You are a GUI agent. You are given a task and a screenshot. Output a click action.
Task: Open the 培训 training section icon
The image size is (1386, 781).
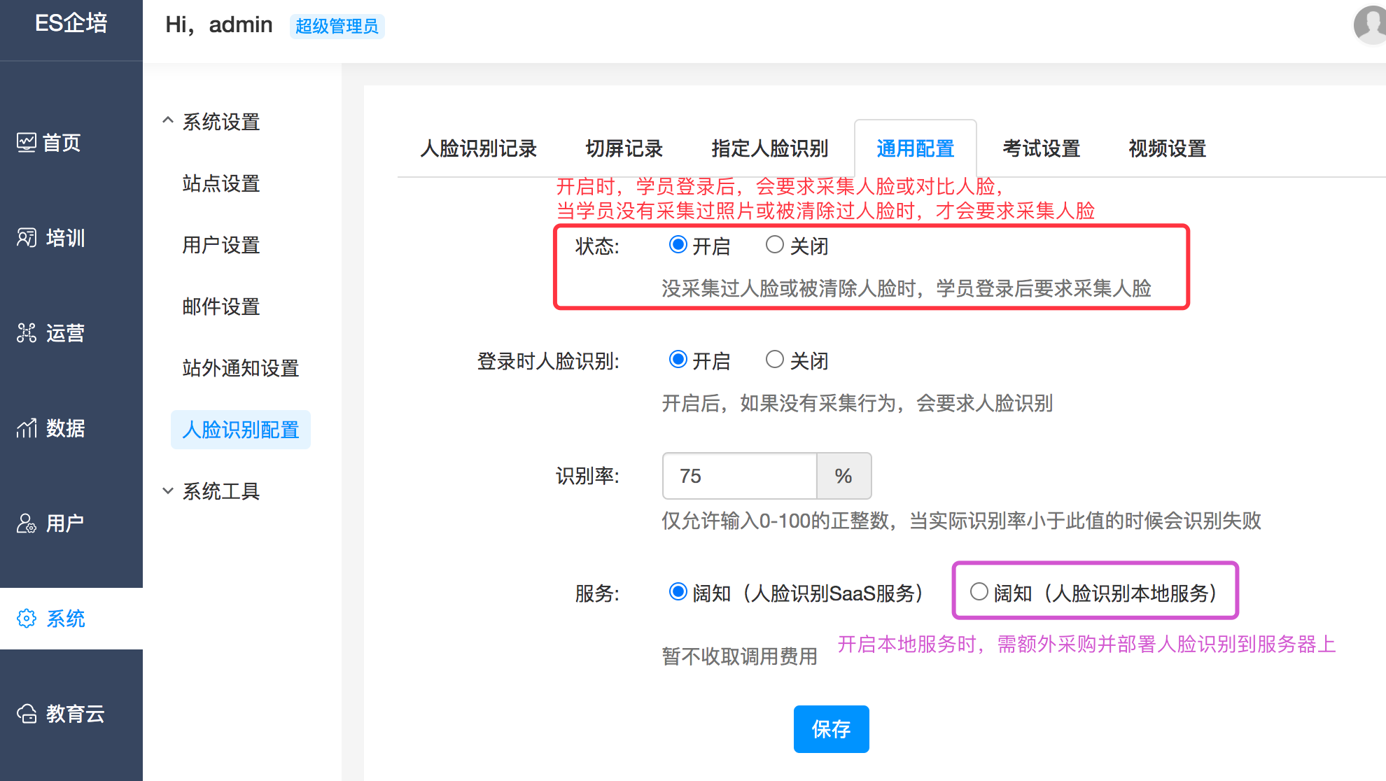click(27, 238)
